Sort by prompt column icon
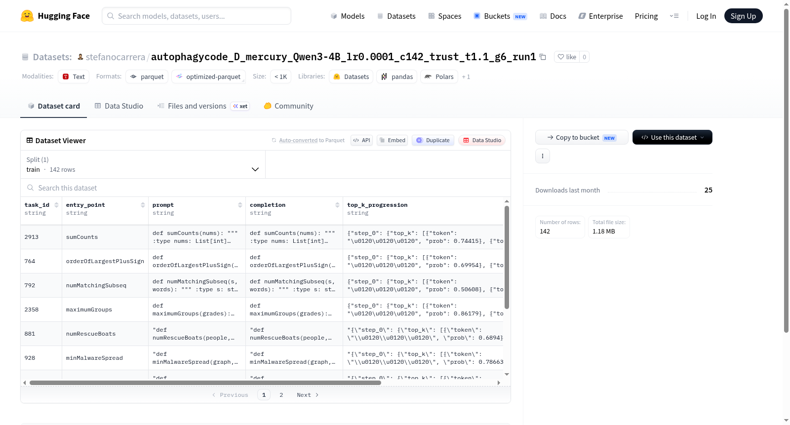The width and height of the screenshot is (790, 425). [x=240, y=205]
